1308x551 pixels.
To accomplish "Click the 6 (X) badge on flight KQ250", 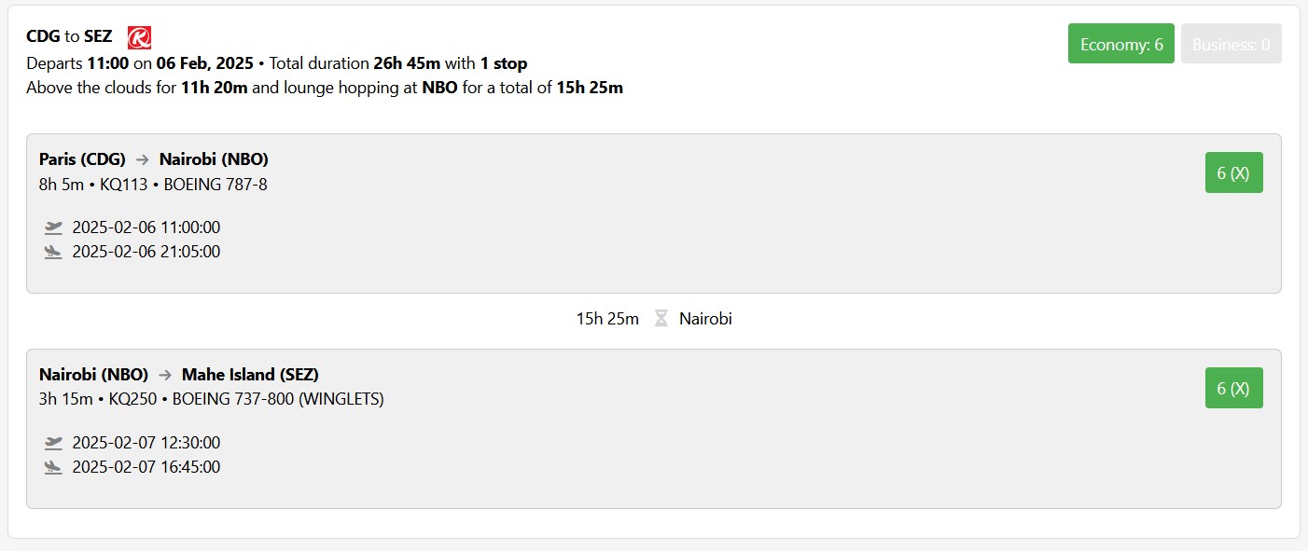I will coord(1233,388).
